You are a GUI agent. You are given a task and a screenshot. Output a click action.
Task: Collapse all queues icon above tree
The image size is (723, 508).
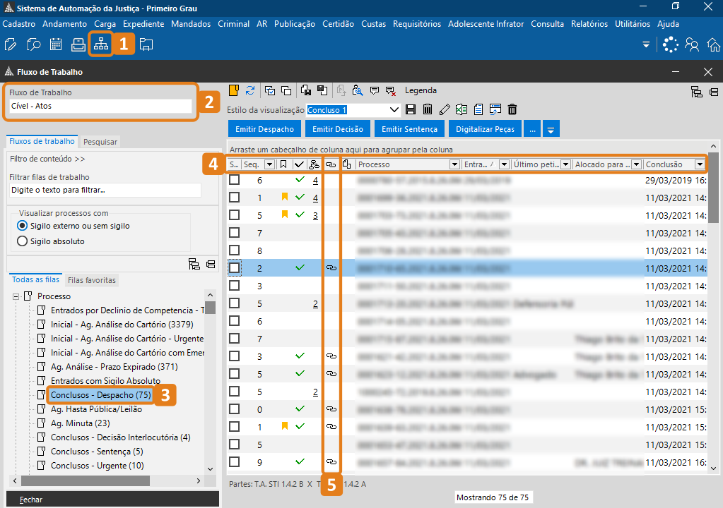point(211,264)
